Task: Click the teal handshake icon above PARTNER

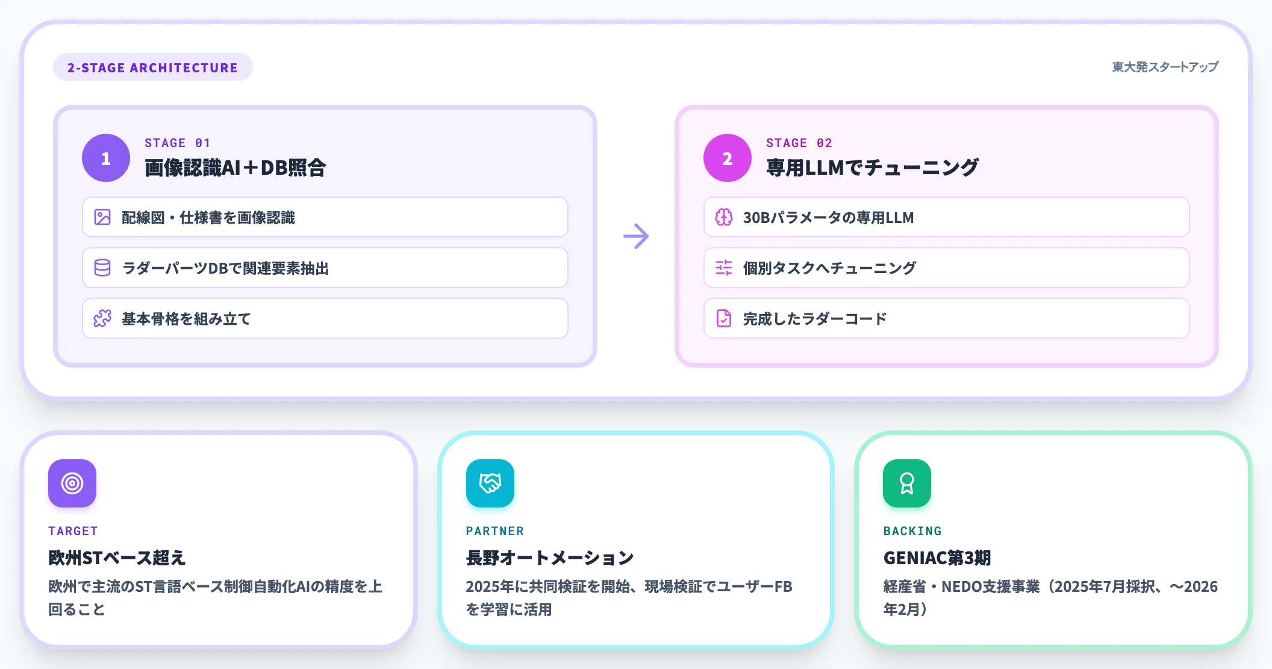Action: 490,483
